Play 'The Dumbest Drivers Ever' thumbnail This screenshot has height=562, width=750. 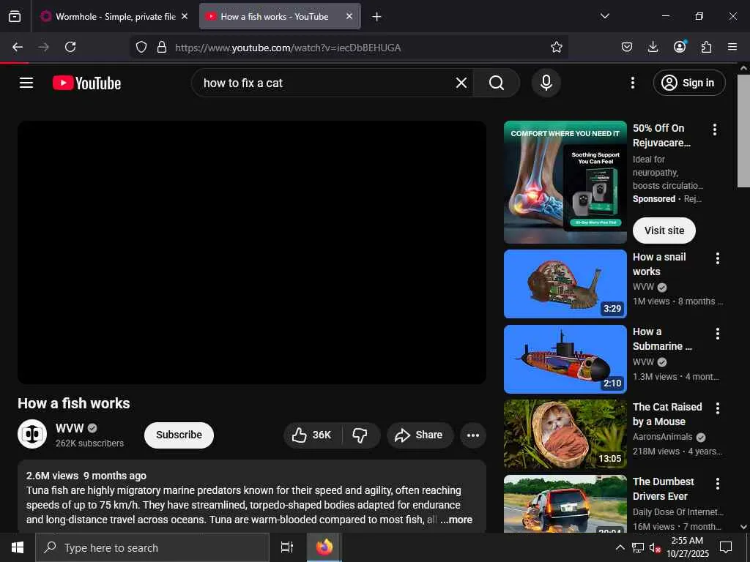(x=565, y=503)
